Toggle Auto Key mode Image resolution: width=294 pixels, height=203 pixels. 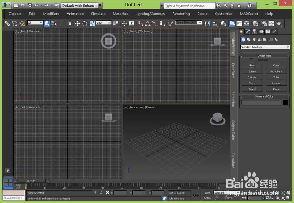click(x=207, y=193)
